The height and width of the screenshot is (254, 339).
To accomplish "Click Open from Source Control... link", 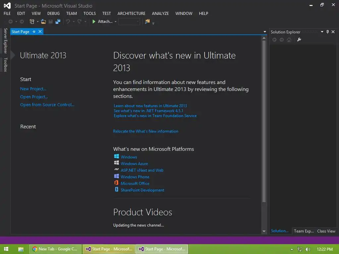I will 47,105.
